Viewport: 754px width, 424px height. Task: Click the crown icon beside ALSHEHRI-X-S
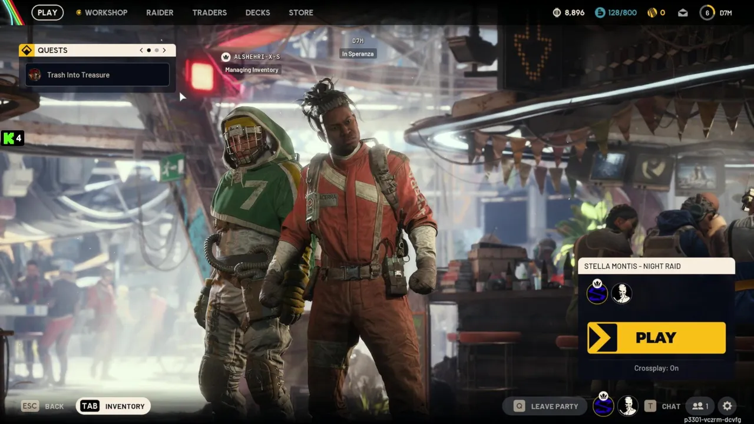tap(226, 57)
